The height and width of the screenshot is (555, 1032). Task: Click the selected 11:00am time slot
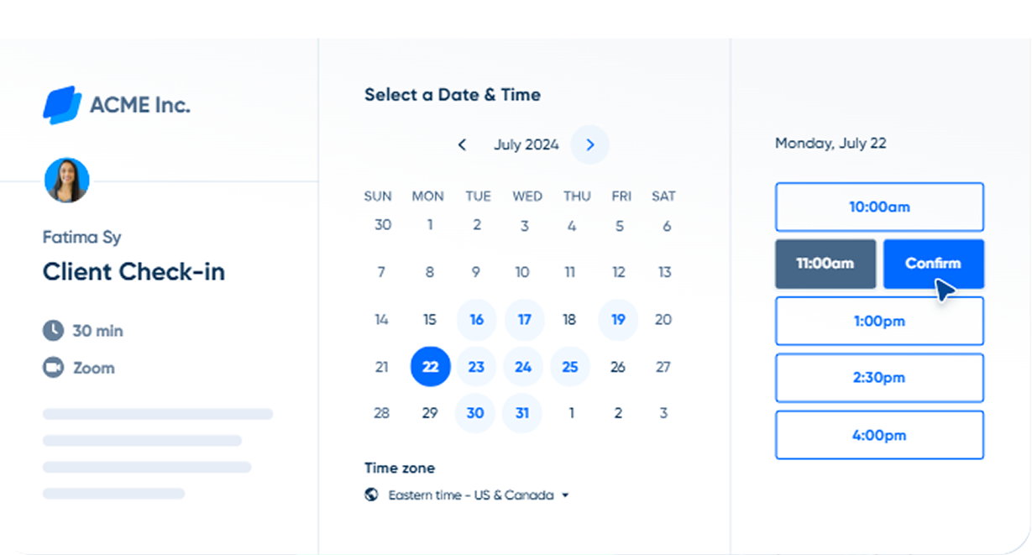pyautogui.click(x=825, y=264)
